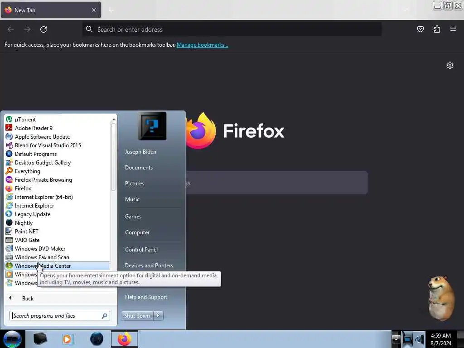Open the volume speaker tray icon
The height and width of the screenshot is (348, 464).
(419, 339)
